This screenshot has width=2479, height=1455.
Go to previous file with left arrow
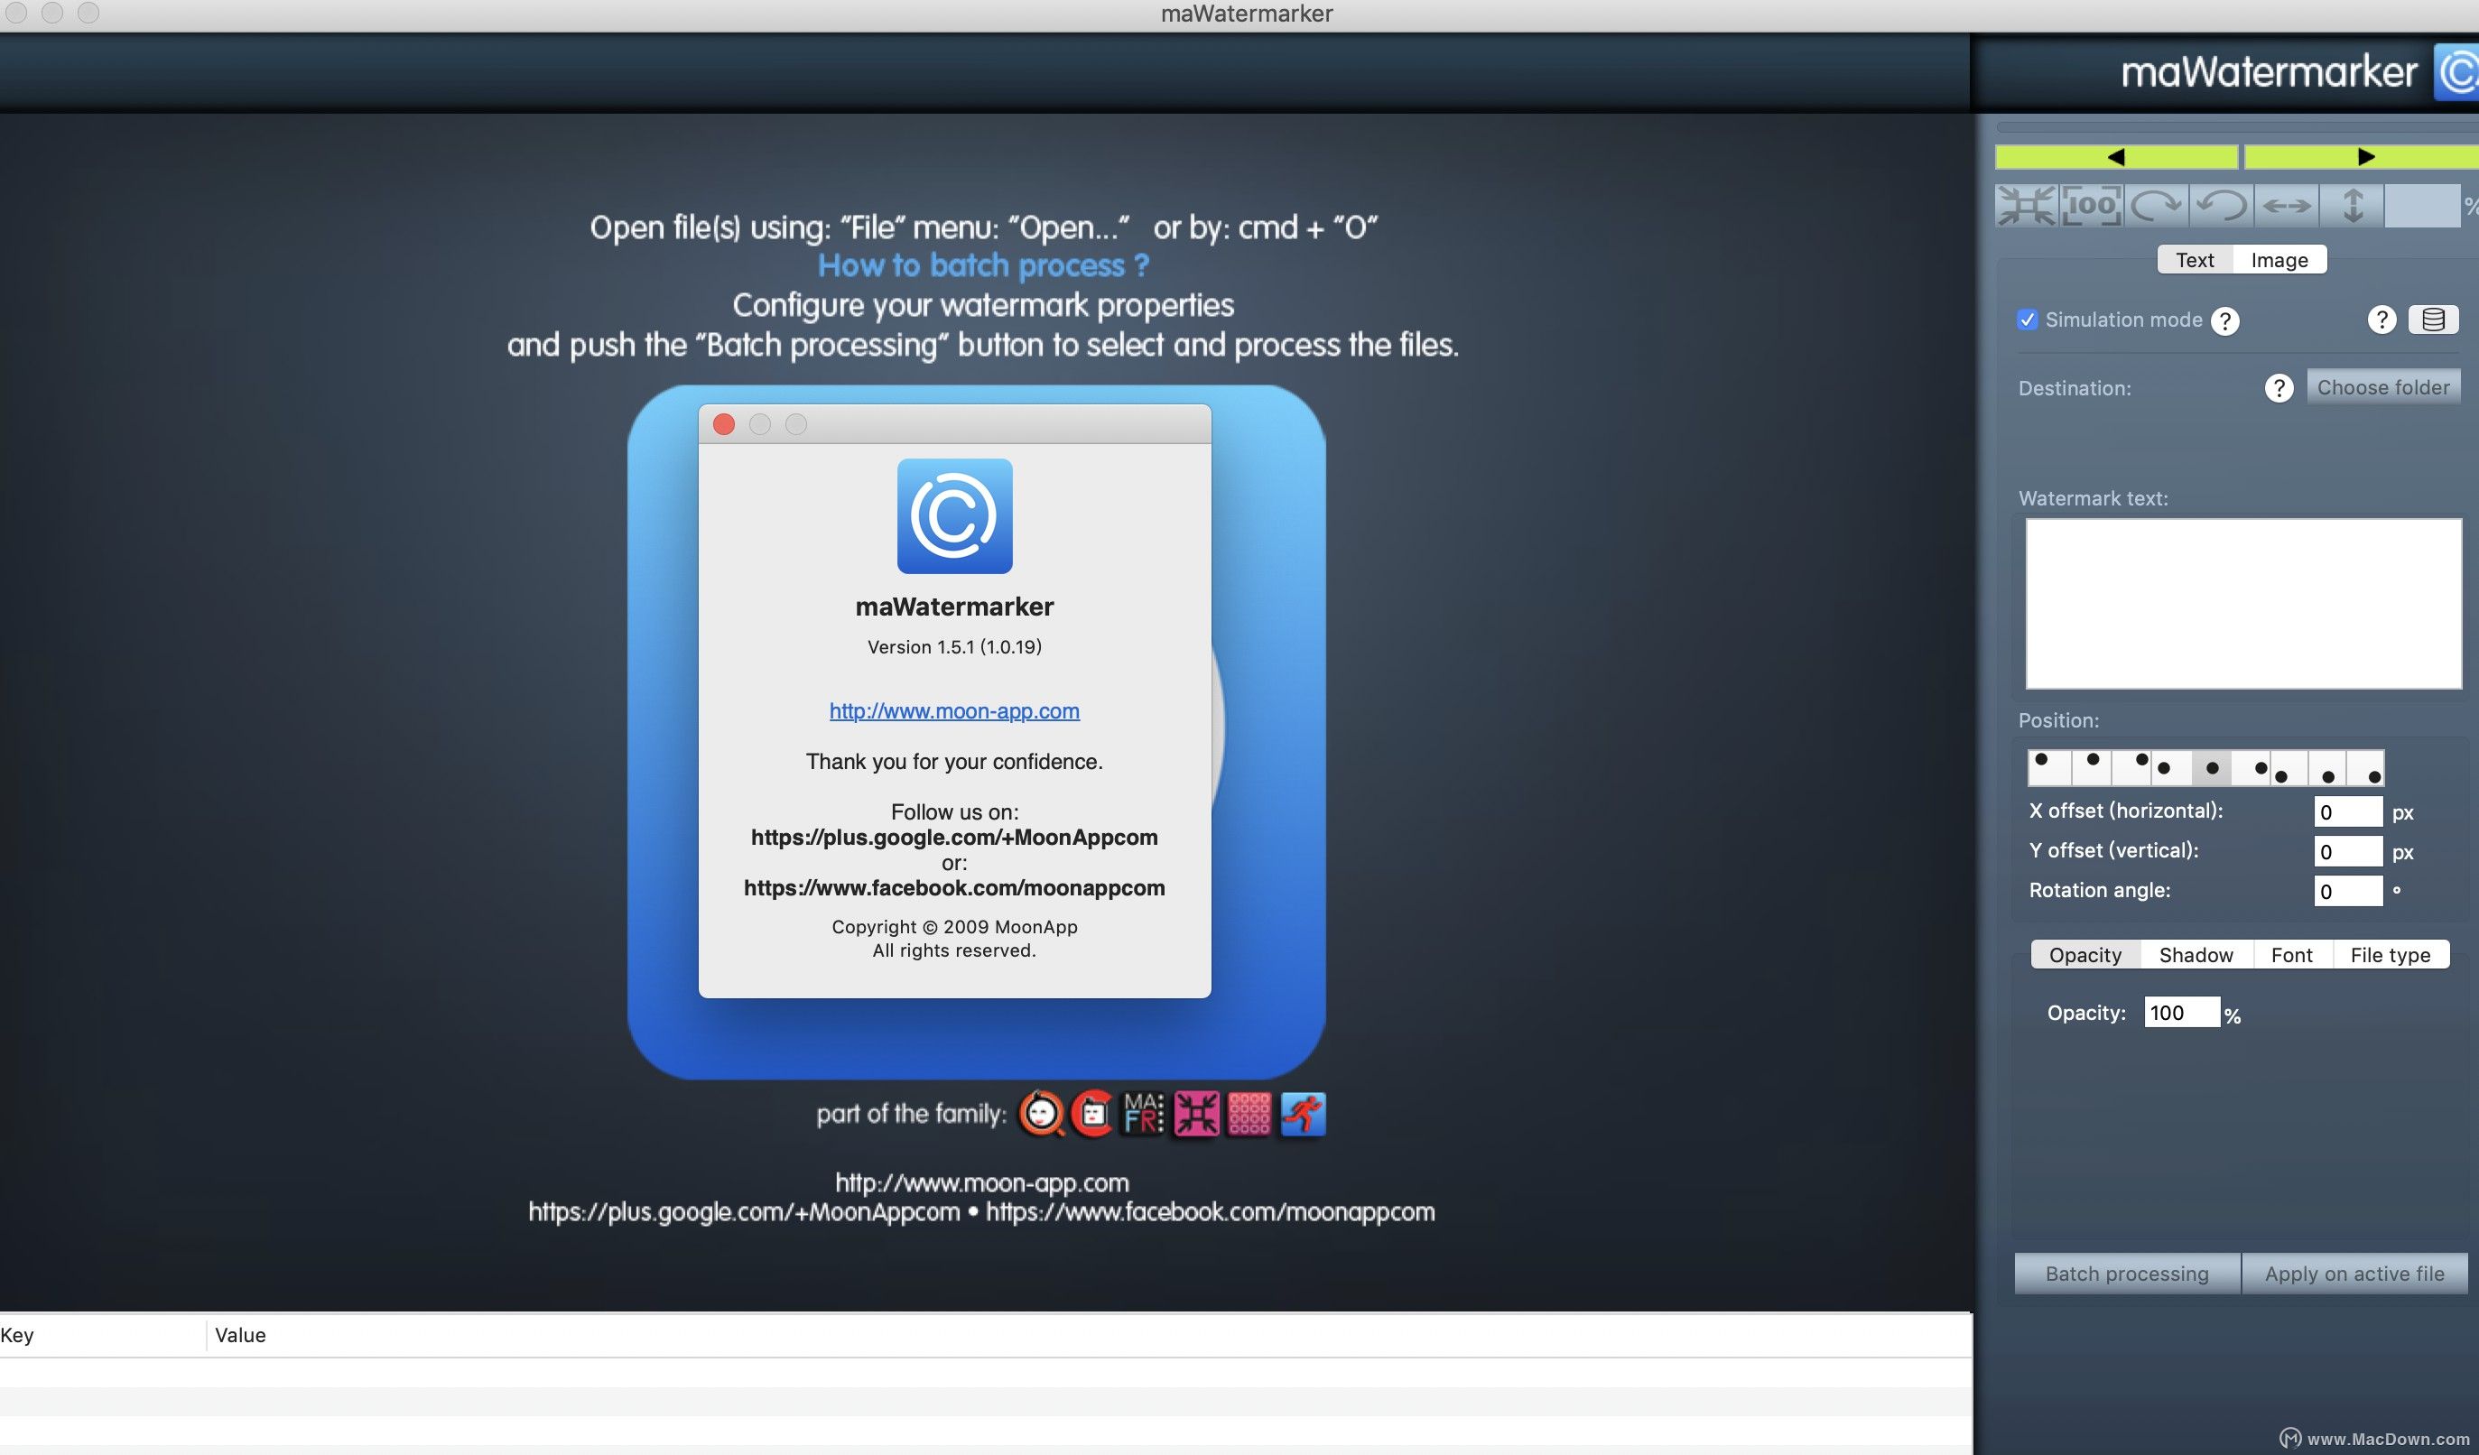2116,156
